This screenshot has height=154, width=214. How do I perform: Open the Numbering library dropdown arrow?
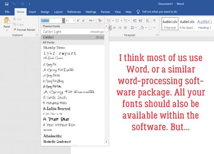(122, 21)
